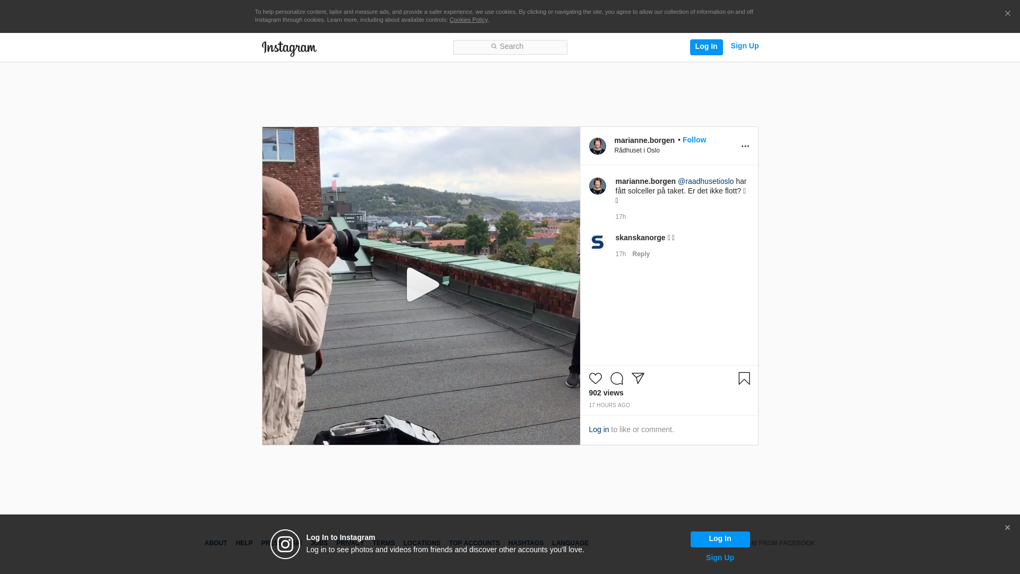Open Rådhuset i Oslo location link
Image resolution: width=1020 pixels, height=574 pixels.
click(x=636, y=150)
